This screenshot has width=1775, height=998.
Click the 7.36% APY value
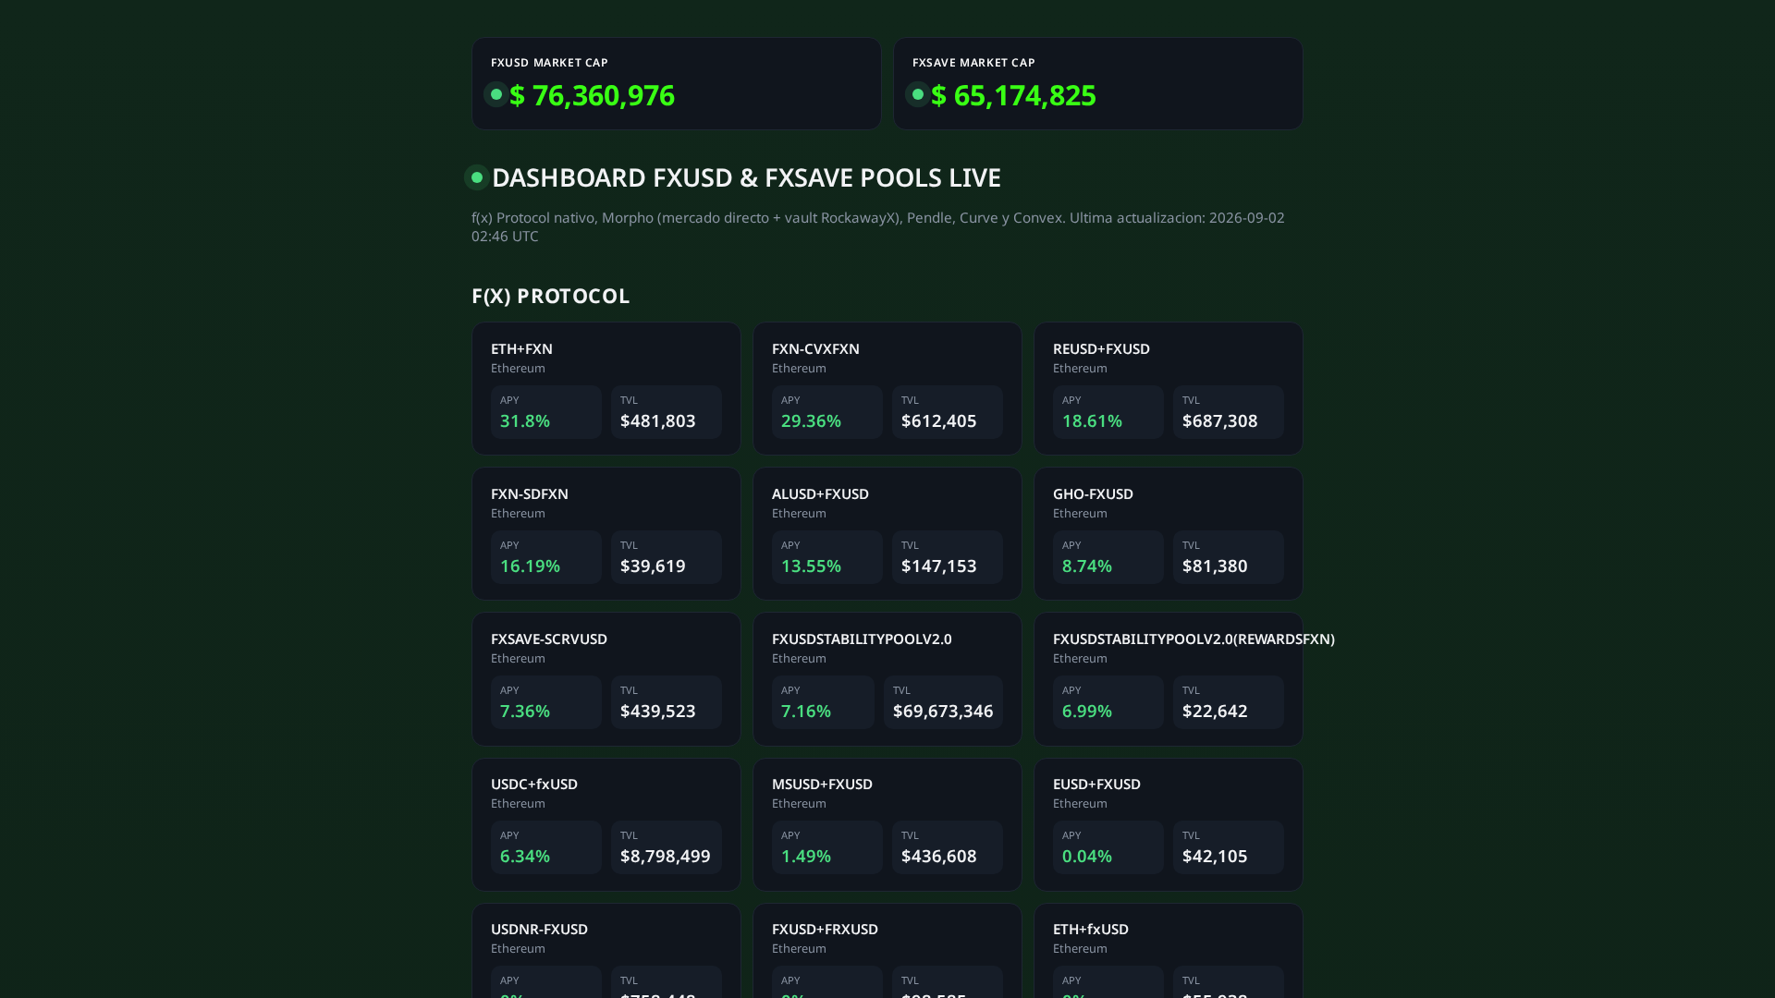click(x=525, y=711)
